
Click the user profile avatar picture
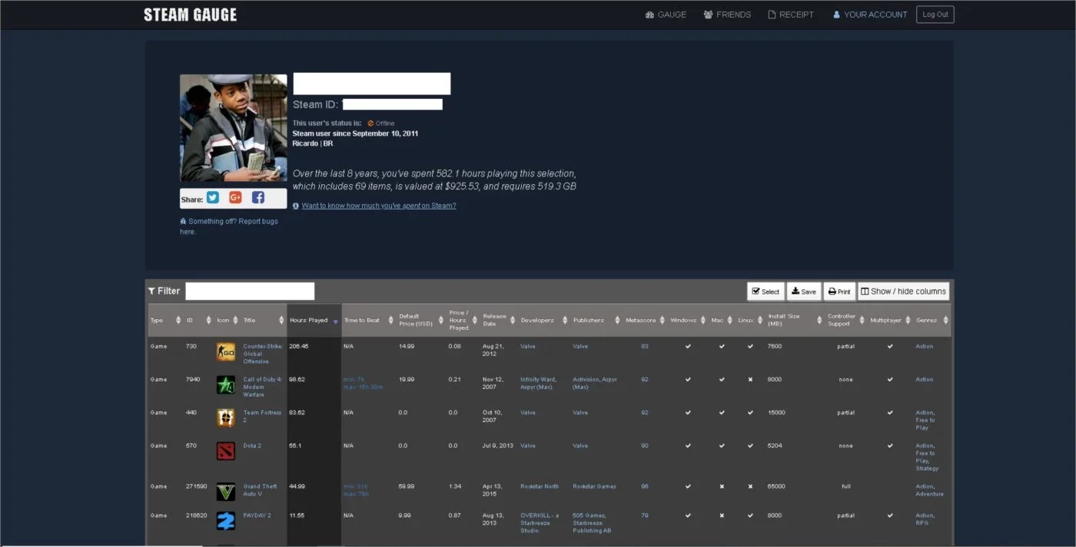click(x=234, y=128)
